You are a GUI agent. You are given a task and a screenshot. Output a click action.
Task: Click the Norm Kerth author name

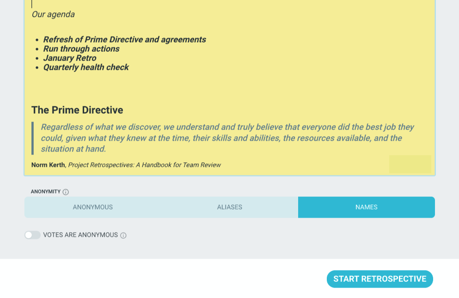(x=48, y=165)
